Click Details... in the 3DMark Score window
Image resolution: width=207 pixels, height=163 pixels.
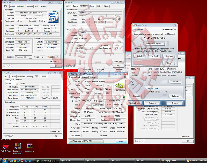(x=141, y=56)
